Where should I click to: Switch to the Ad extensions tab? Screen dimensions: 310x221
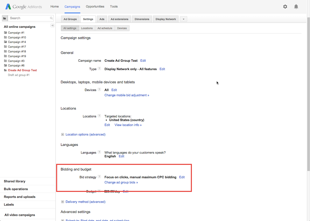(119, 19)
